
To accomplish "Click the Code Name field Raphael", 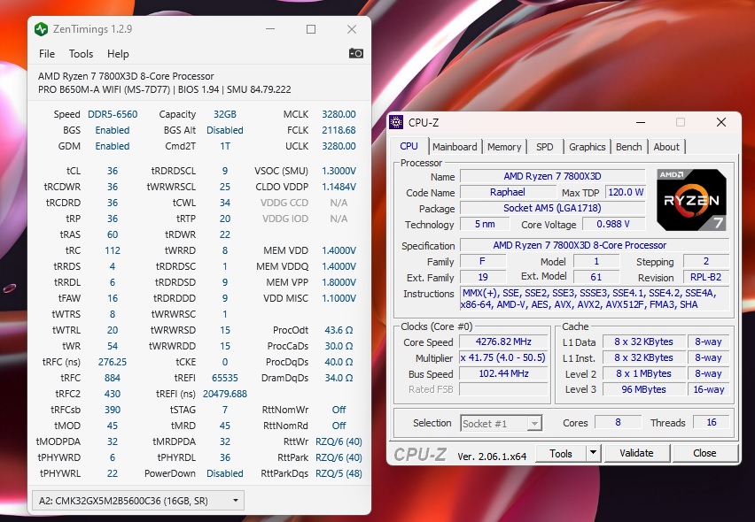I will 507,192.
